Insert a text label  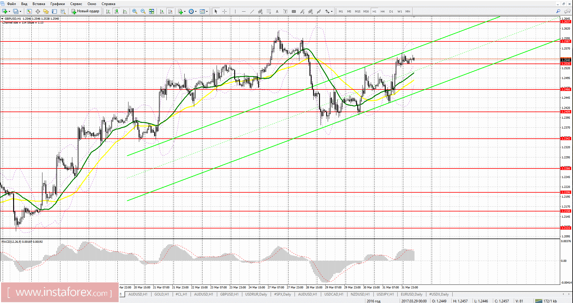(285, 11)
